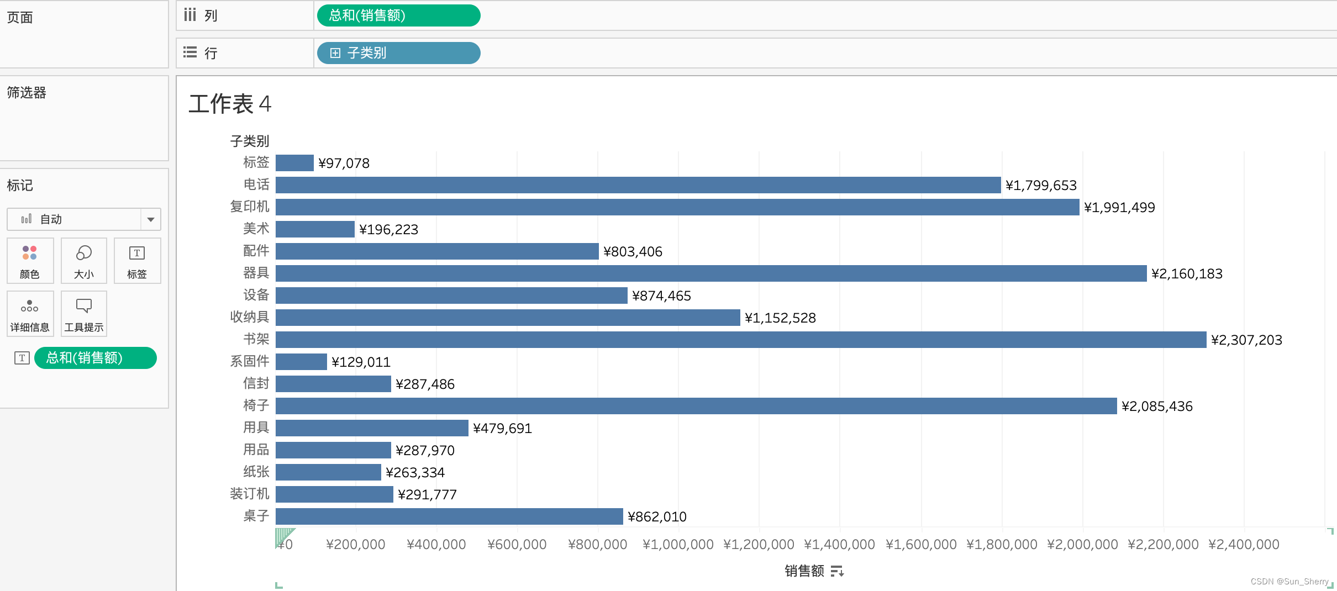Screen dimensions: 1337x591
Task: Open the 详细信息 detail marks card
Action: point(30,314)
